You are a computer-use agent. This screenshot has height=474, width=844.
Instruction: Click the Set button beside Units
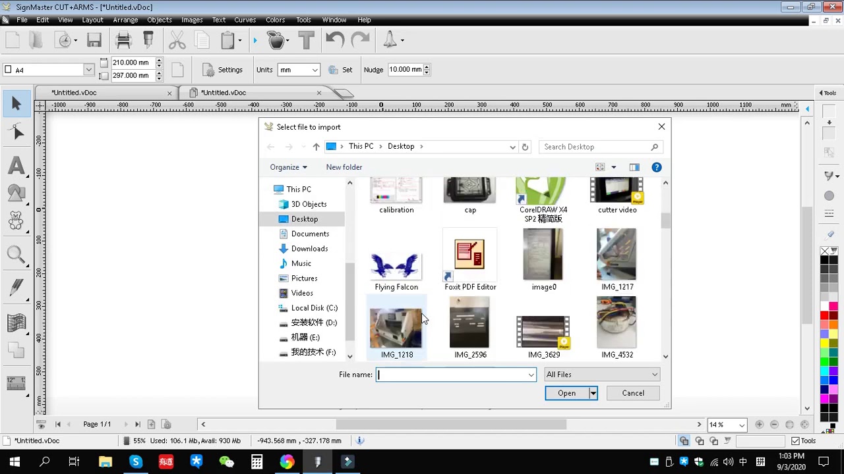340,70
